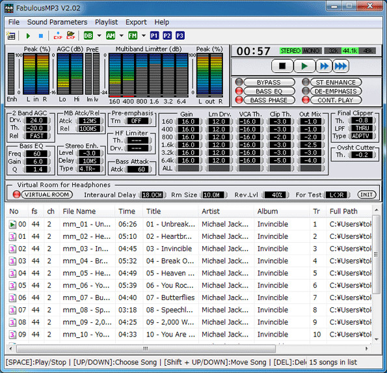Image resolution: width=387 pixels, height=373 pixels.
Task: Click the file icon on track 04 row
Action: click(x=12, y=273)
